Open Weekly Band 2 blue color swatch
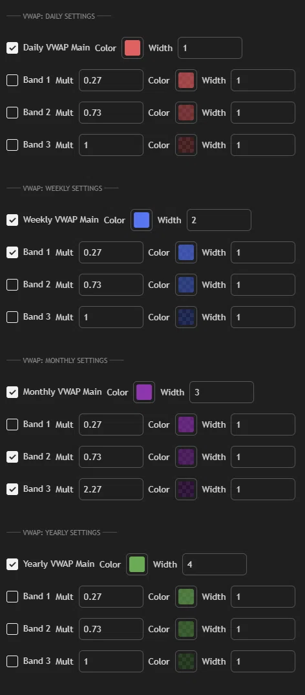This screenshot has height=695, width=305. 186,285
